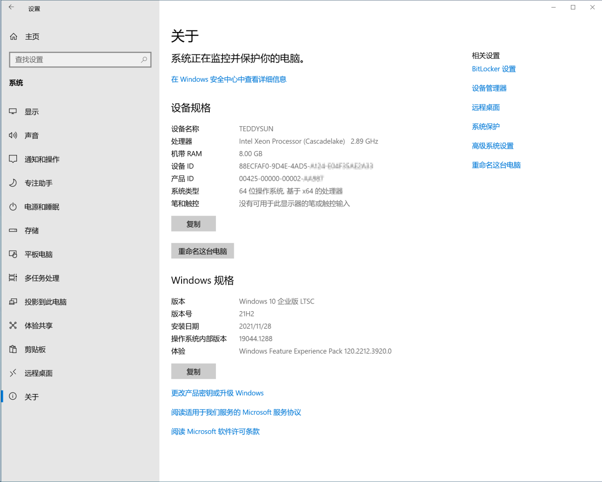Screen dimensions: 602x482
Task: Click the 剪贴板 clipboard icon
Action: (x=13, y=349)
